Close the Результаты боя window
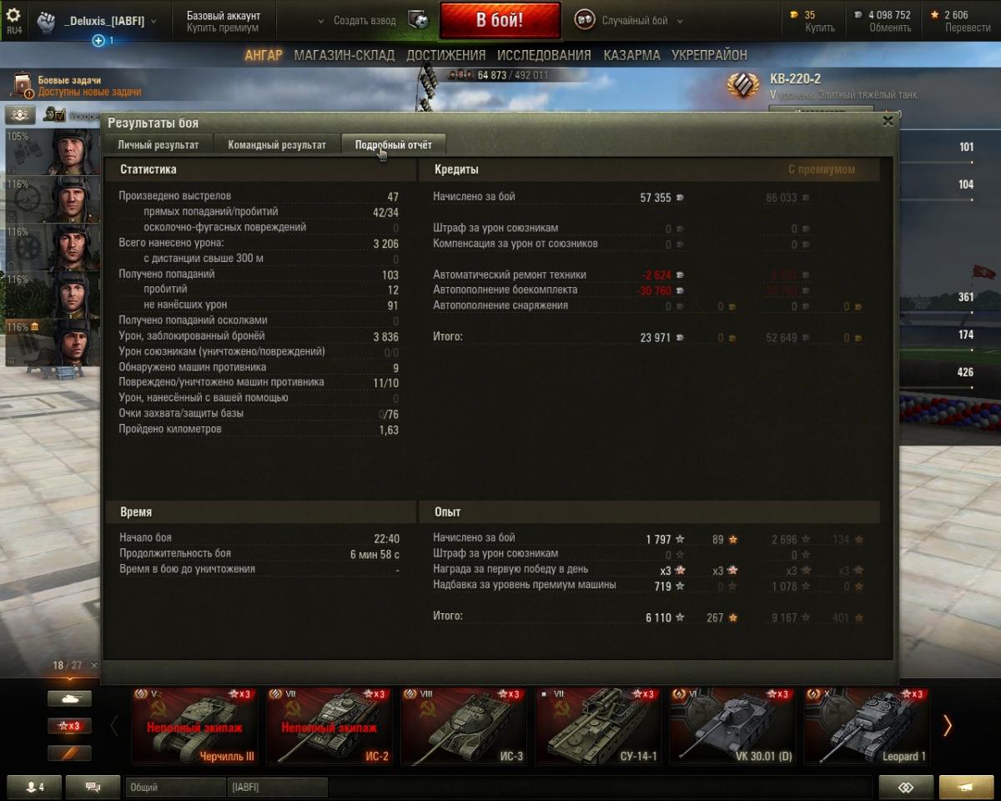This screenshot has width=1001, height=801. (888, 121)
